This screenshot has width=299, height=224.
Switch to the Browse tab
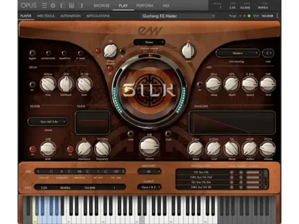pyautogui.click(x=102, y=5)
